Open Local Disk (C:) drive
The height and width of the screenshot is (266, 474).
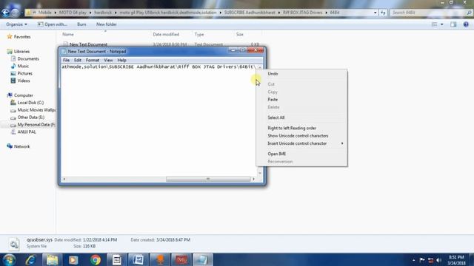[30, 103]
